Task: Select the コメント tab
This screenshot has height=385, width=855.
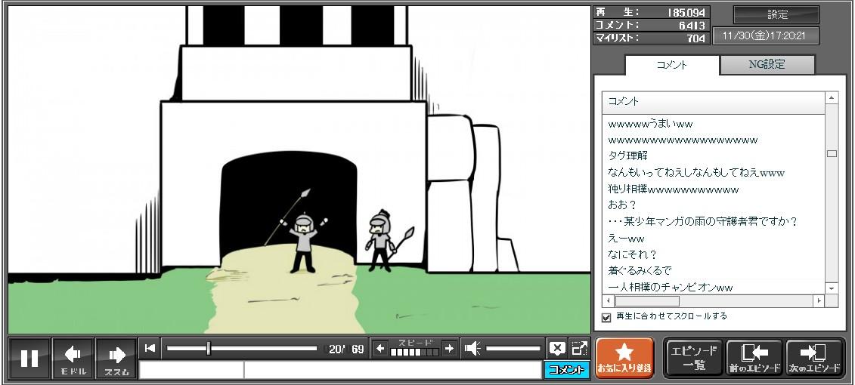Action: click(671, 65)
